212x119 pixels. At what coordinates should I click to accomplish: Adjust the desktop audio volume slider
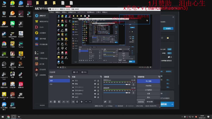(x=116, y=93)
